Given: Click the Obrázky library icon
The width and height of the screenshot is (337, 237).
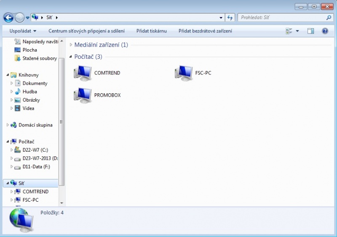Looking at the screenshot, I should [17, 100].
